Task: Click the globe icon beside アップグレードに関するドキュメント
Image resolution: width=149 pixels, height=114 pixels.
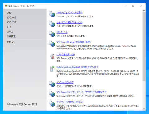Action: (x=52, y=104)
